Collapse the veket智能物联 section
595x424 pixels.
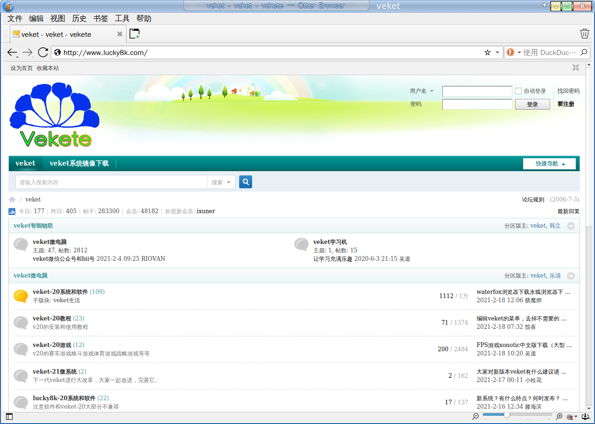point(571,226)
